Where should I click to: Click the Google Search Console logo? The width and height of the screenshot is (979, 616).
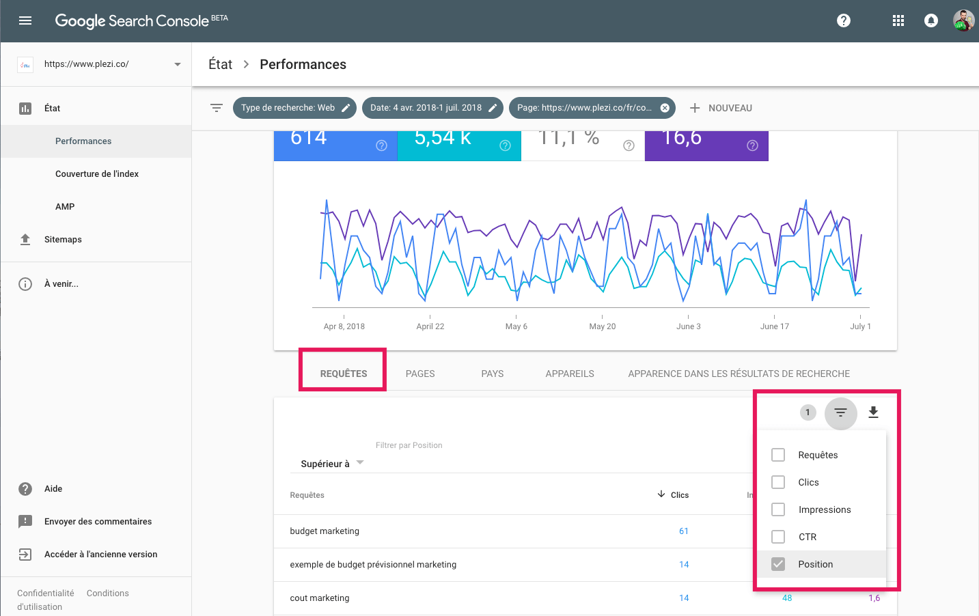point(141,20)
